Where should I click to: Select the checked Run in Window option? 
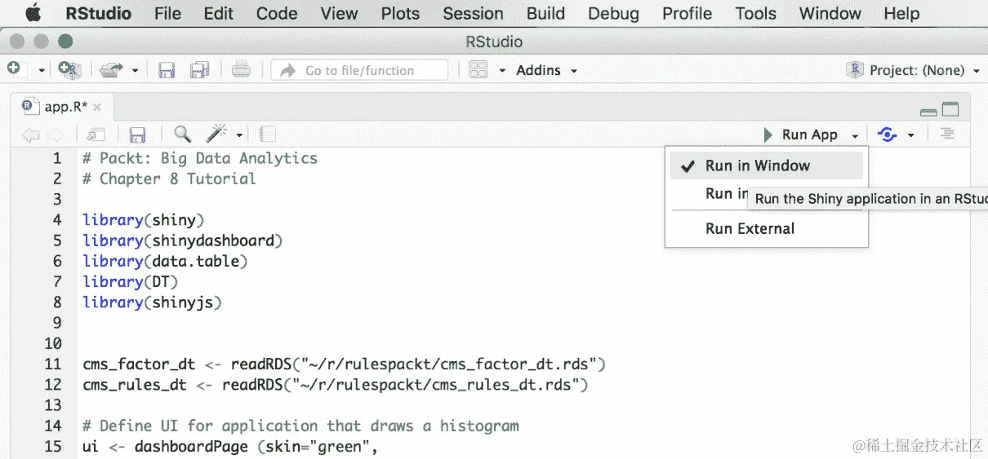coord(757,166)
